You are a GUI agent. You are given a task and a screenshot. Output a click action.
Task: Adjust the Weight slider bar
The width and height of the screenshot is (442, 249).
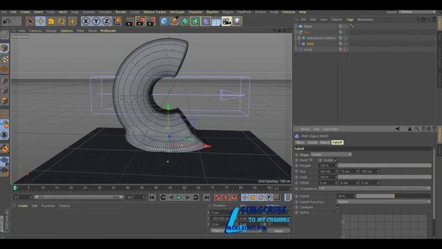click(x=385, y=165)
